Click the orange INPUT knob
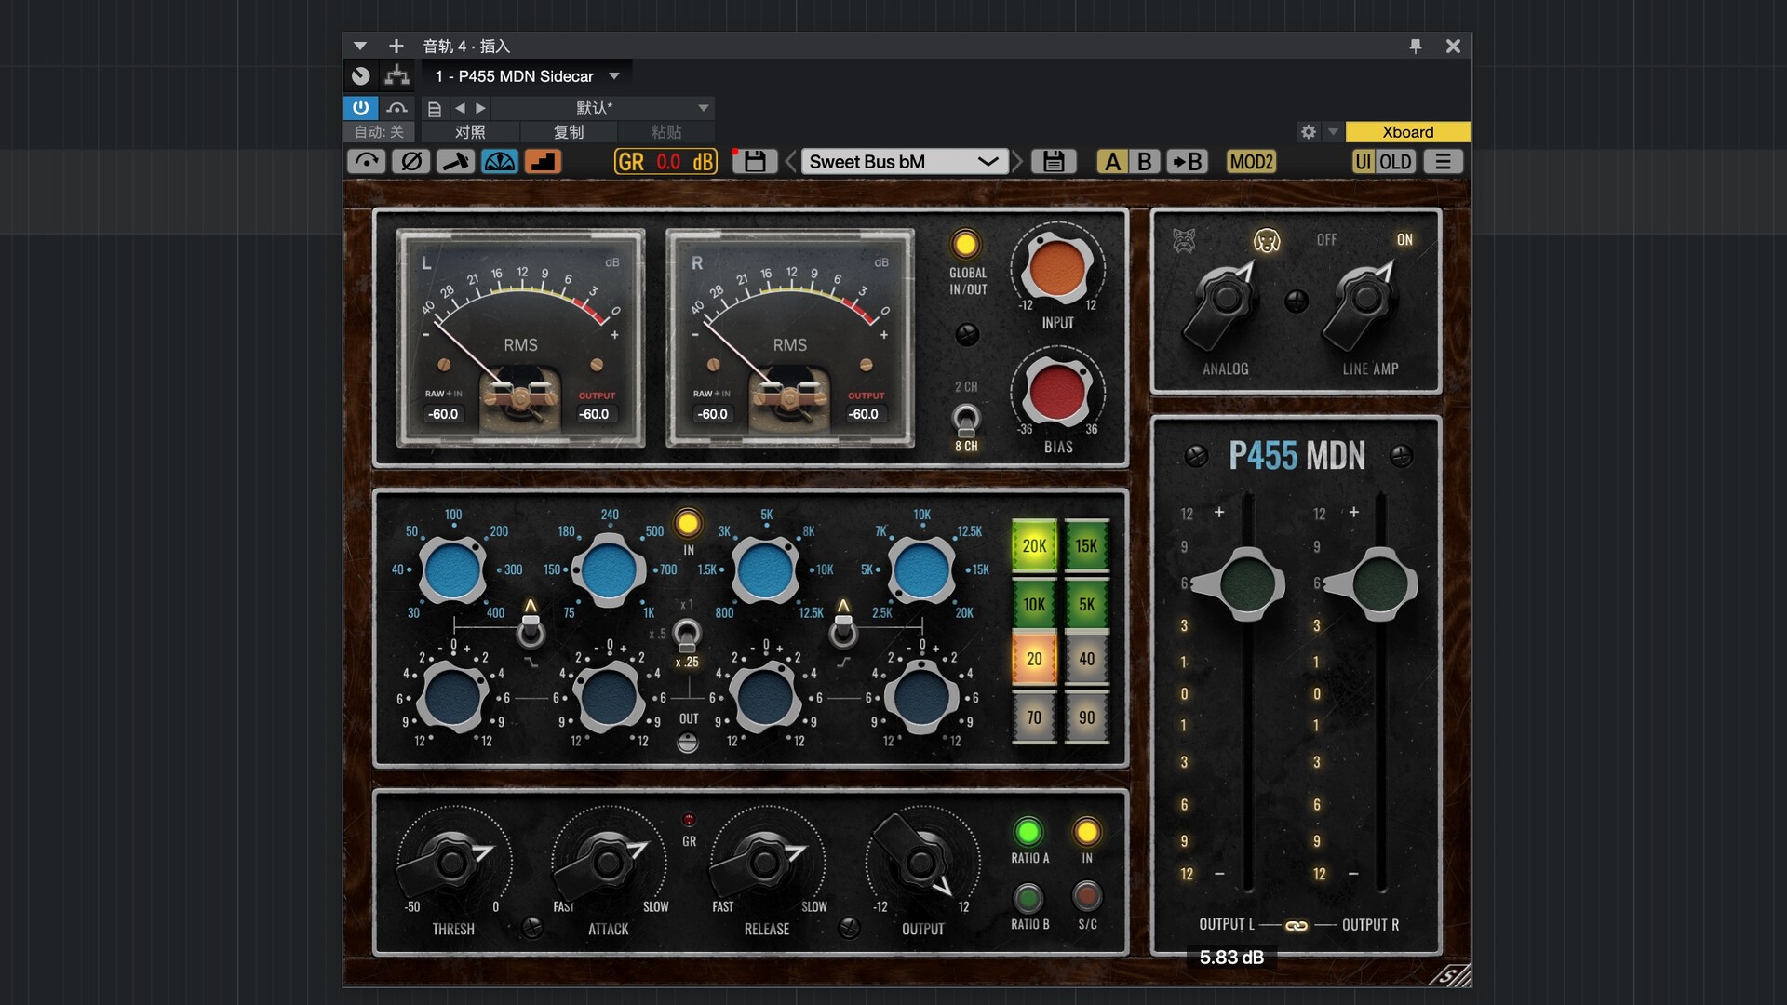This screenshot has height=1005, width=1787. pyautogui.click(x=1056, y=268)
